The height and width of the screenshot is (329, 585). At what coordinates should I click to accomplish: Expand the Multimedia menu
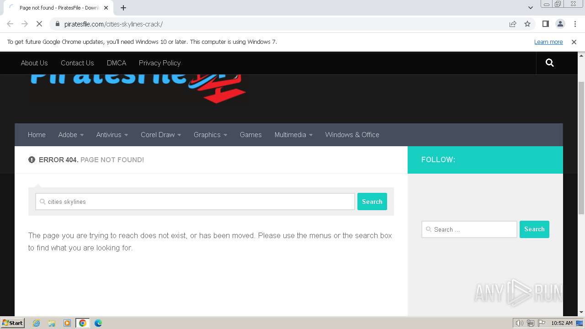pyautogui.click(x=293, y=135)
